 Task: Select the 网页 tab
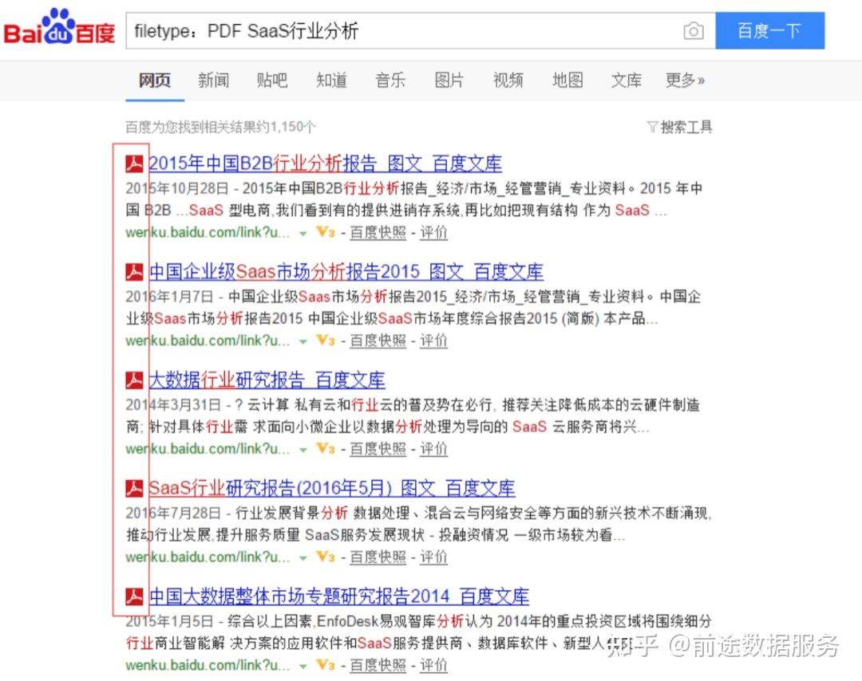[x=155, y=81]
